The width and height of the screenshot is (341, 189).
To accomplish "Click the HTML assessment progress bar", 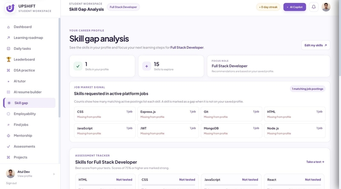I will (x=105, y=185).
